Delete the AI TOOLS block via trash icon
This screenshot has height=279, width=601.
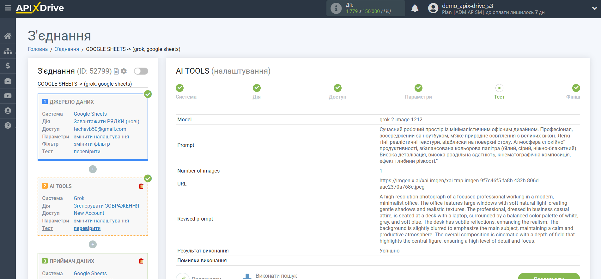(141, 186)
